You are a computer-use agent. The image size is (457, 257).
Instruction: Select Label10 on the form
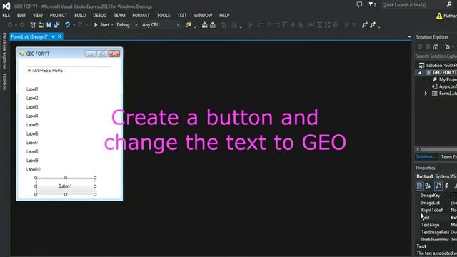(x=34, y=169)
